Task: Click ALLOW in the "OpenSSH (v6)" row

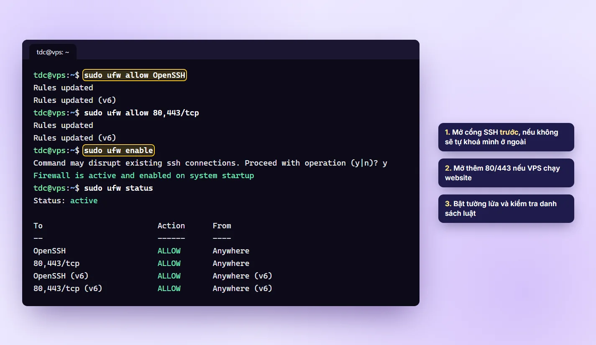Action: pos(169,276)
